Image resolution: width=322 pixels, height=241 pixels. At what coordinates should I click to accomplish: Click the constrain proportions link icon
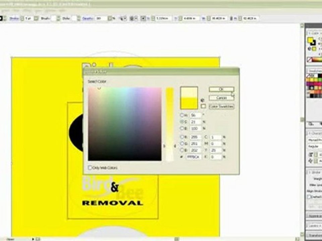[231, 18]
